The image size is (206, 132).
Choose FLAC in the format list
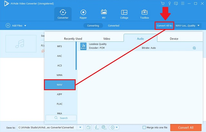click(x=60, y=104)
